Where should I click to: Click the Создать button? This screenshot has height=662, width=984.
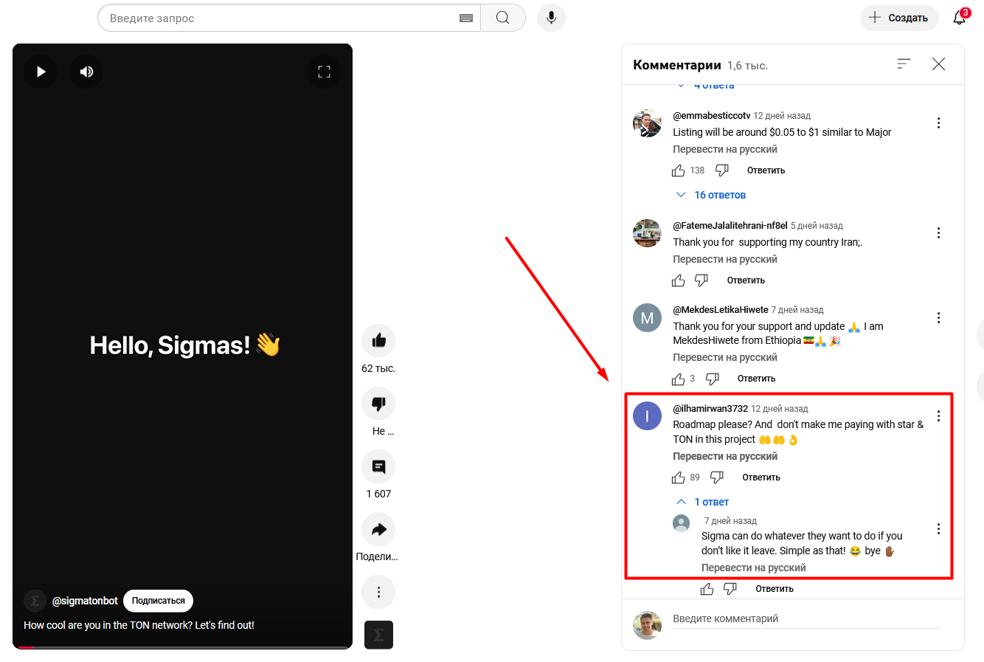point(899,18)
